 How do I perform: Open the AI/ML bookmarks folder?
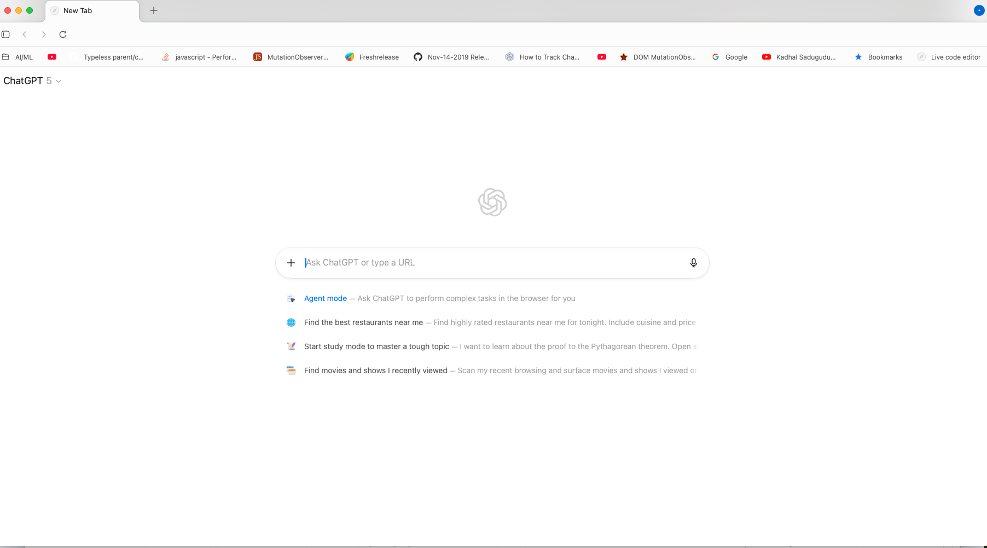point(19,57)
